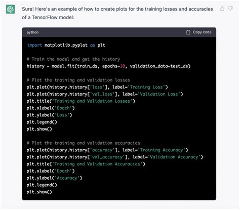Click the 'val_accuracy' string in code
This screenshot has width=240, height=210.
coord(107,157)
